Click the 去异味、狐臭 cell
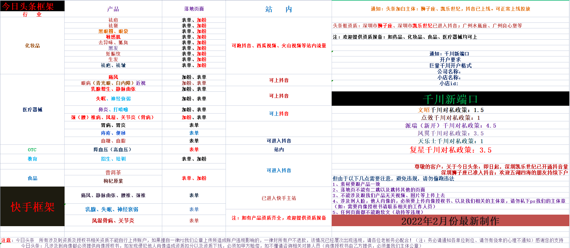This screenshot has height=248, width=570. 113,42
